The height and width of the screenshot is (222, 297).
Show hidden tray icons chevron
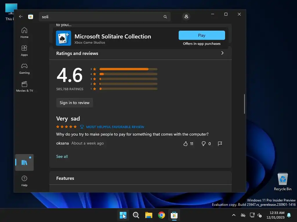tap(234, 215)
